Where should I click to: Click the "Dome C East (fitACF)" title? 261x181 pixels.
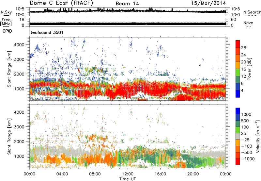pos(61,3)
